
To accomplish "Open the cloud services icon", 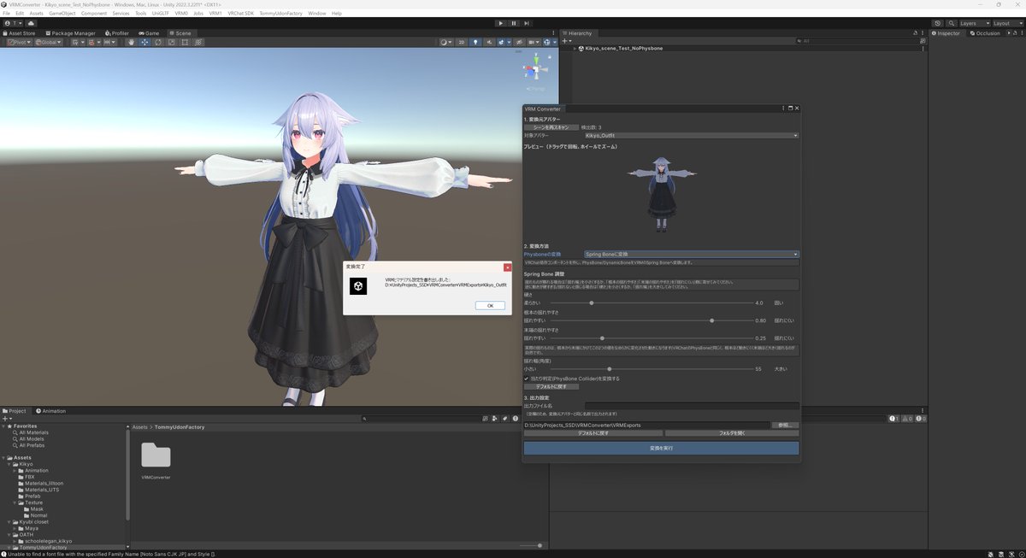I will 31,23.
